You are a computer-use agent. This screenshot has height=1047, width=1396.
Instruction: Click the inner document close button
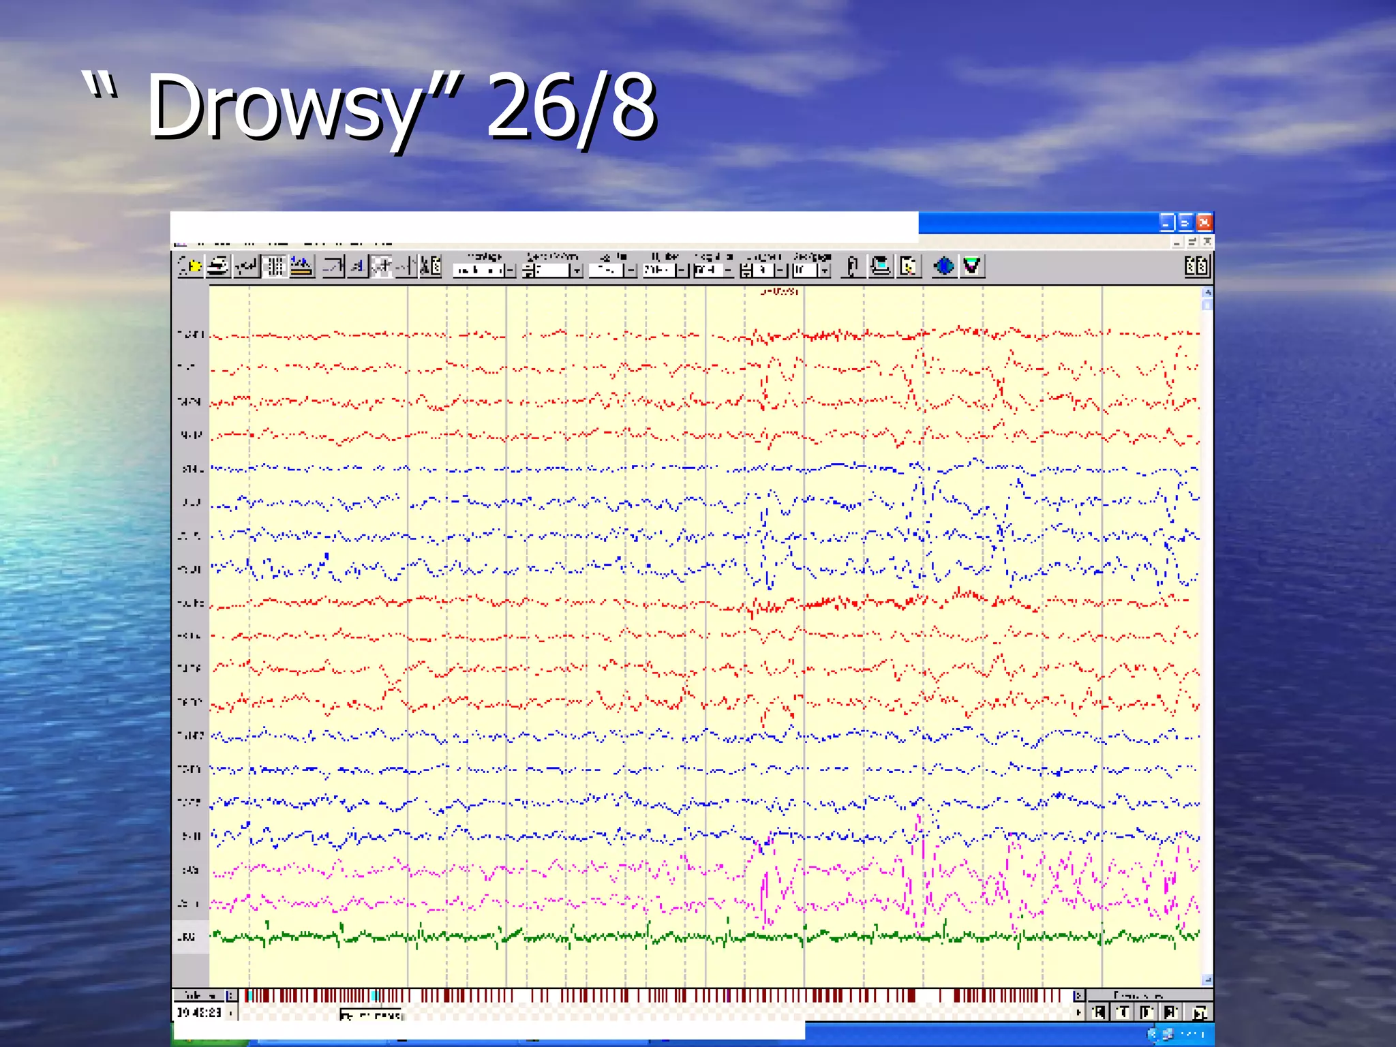point(1207,242)
